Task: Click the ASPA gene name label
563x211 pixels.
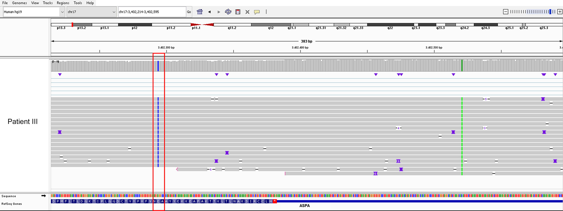Action: (305, 206)
